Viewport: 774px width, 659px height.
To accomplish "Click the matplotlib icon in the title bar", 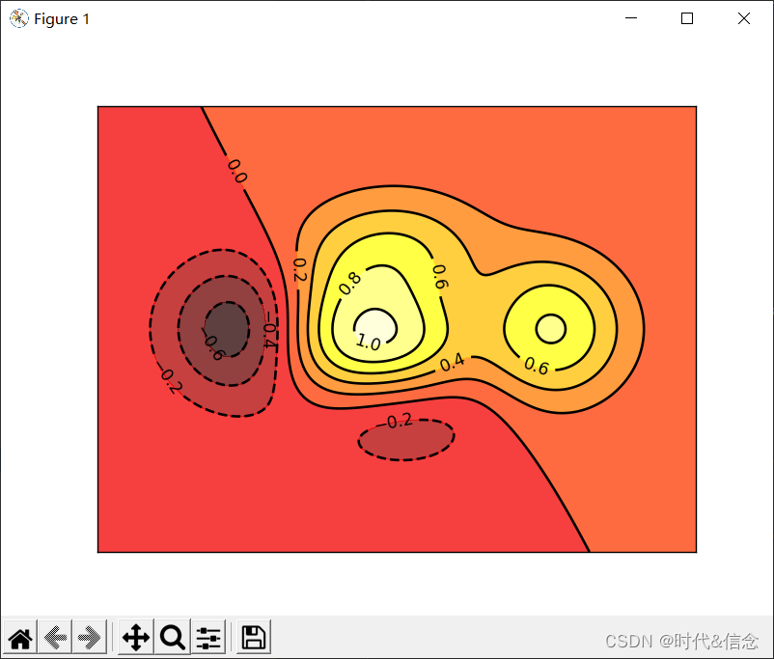I will [x=18, y=18].
